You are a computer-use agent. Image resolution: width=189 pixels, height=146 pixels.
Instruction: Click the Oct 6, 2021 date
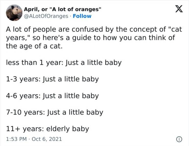47,139
